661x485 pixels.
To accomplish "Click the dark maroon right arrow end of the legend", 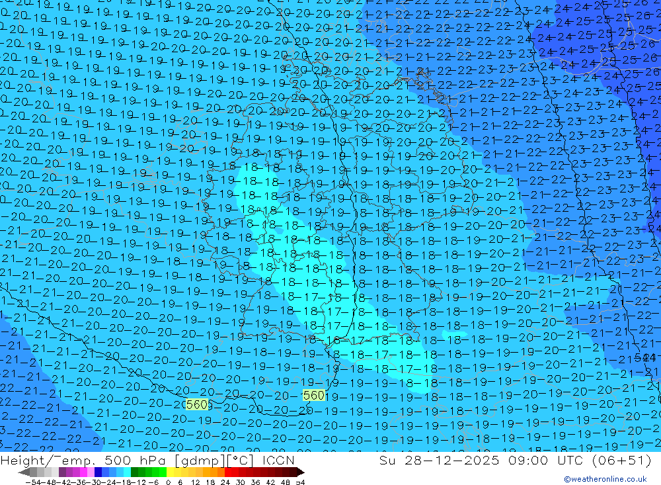I will pos(300,472).
